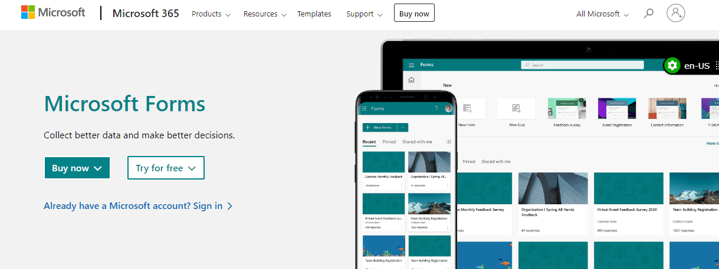Open the Templates page

tap(314, 14)
